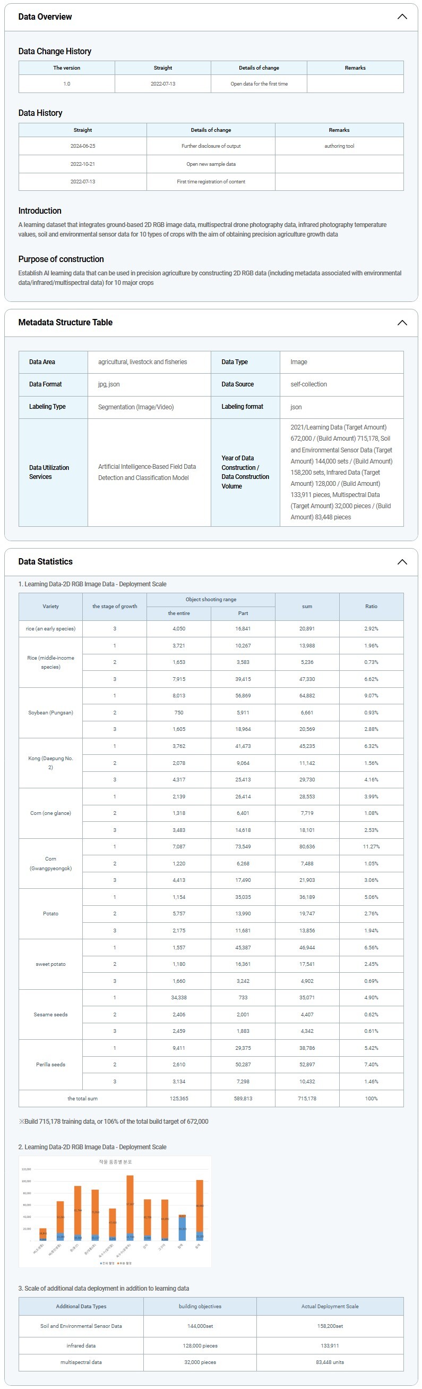422x1389 pixels.
Task: Click the Data Statistics panel title
Action: point(45,561)
